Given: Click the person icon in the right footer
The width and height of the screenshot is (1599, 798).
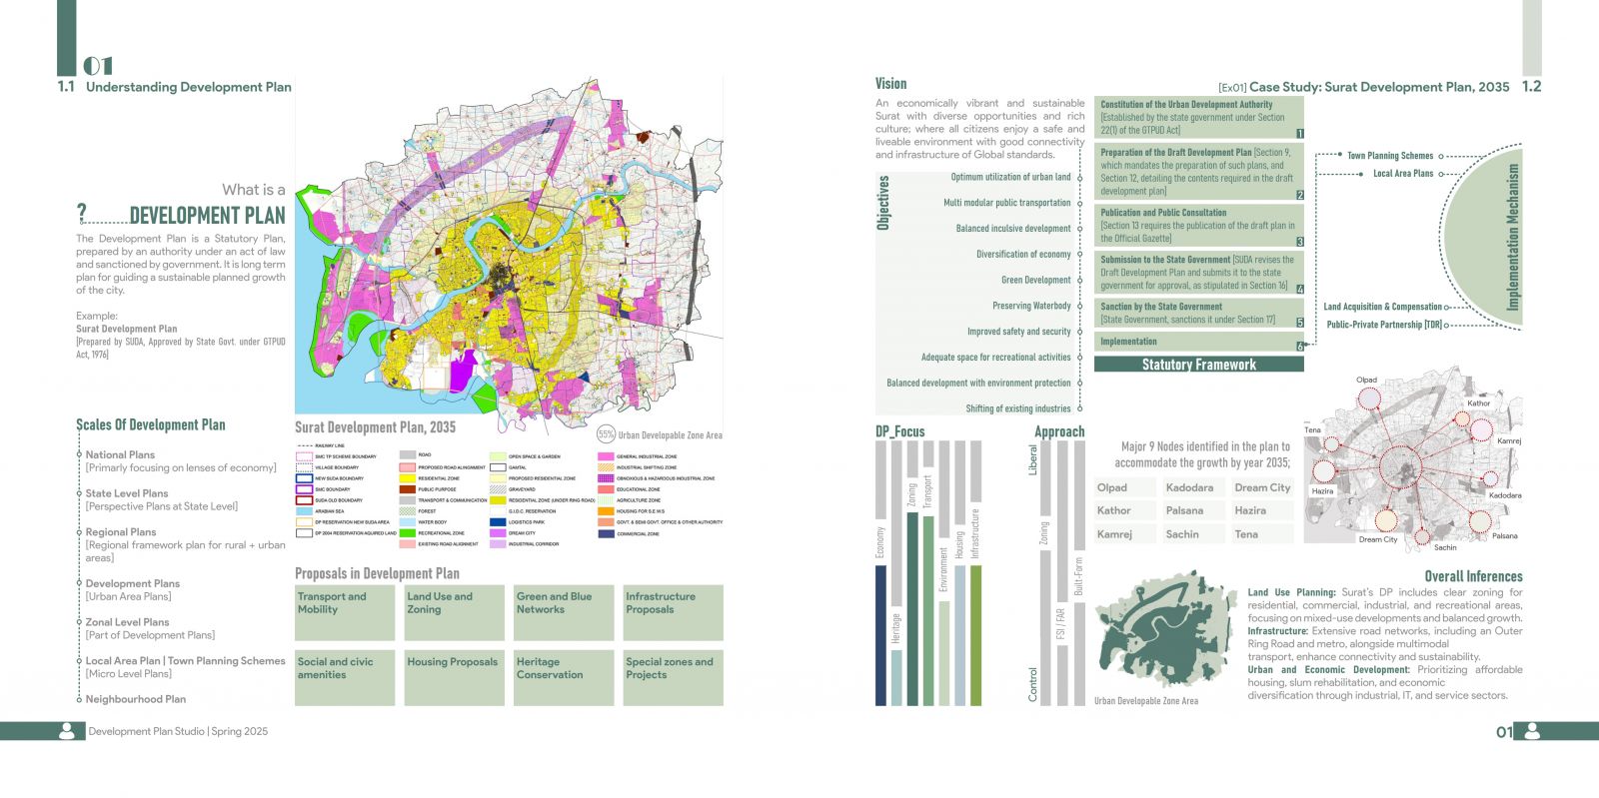Looking at the screenshot, I should (1531, 731).
